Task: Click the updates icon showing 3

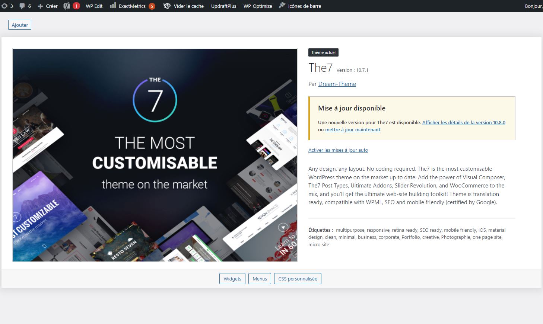Action: click(x=4, y=6)
